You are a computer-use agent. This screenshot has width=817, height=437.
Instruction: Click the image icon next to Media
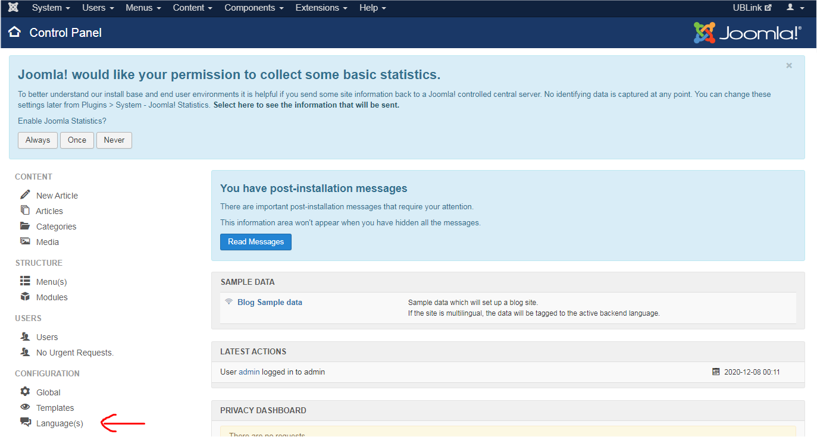pyautogui.click(x=25, y=241)
